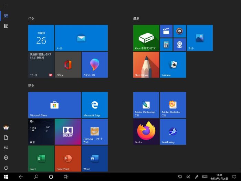
Task: Open the Groove Music small tile
Action: click(179, 31)
